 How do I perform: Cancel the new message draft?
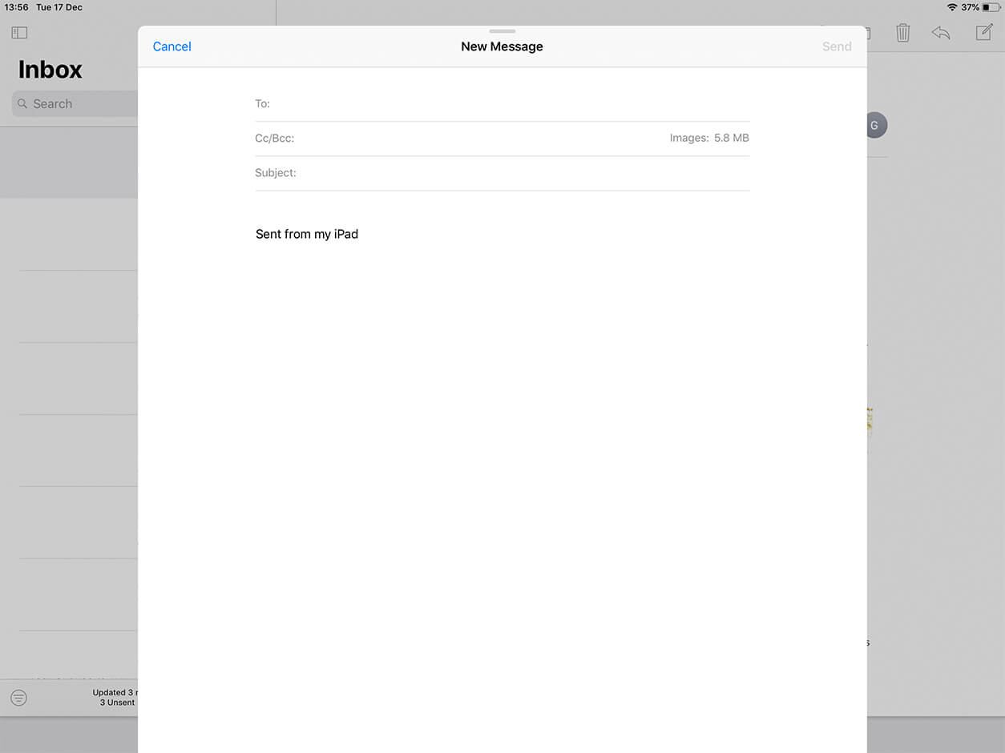tap(172, 46)
